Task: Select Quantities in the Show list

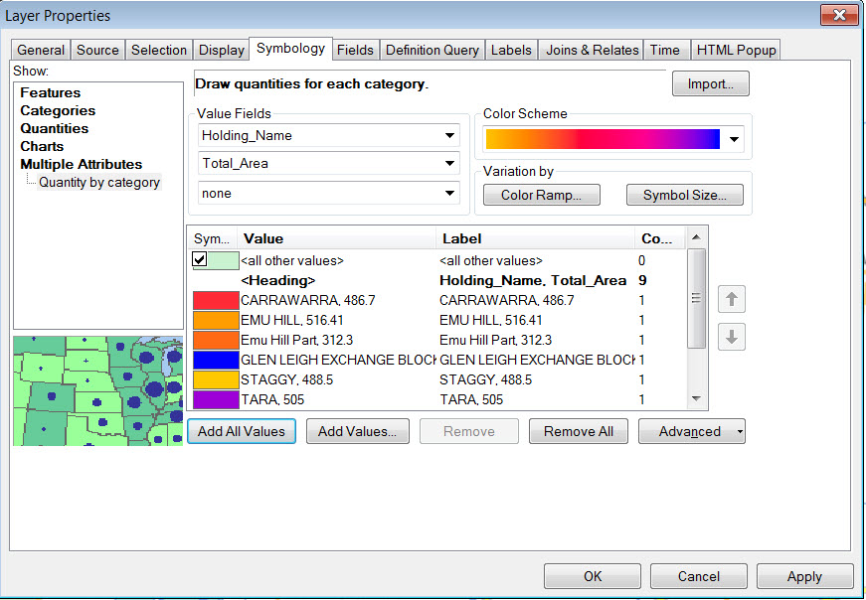Action: [54, 128]
